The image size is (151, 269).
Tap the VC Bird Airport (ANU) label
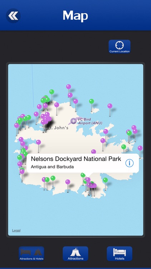[x=90, y=121]
